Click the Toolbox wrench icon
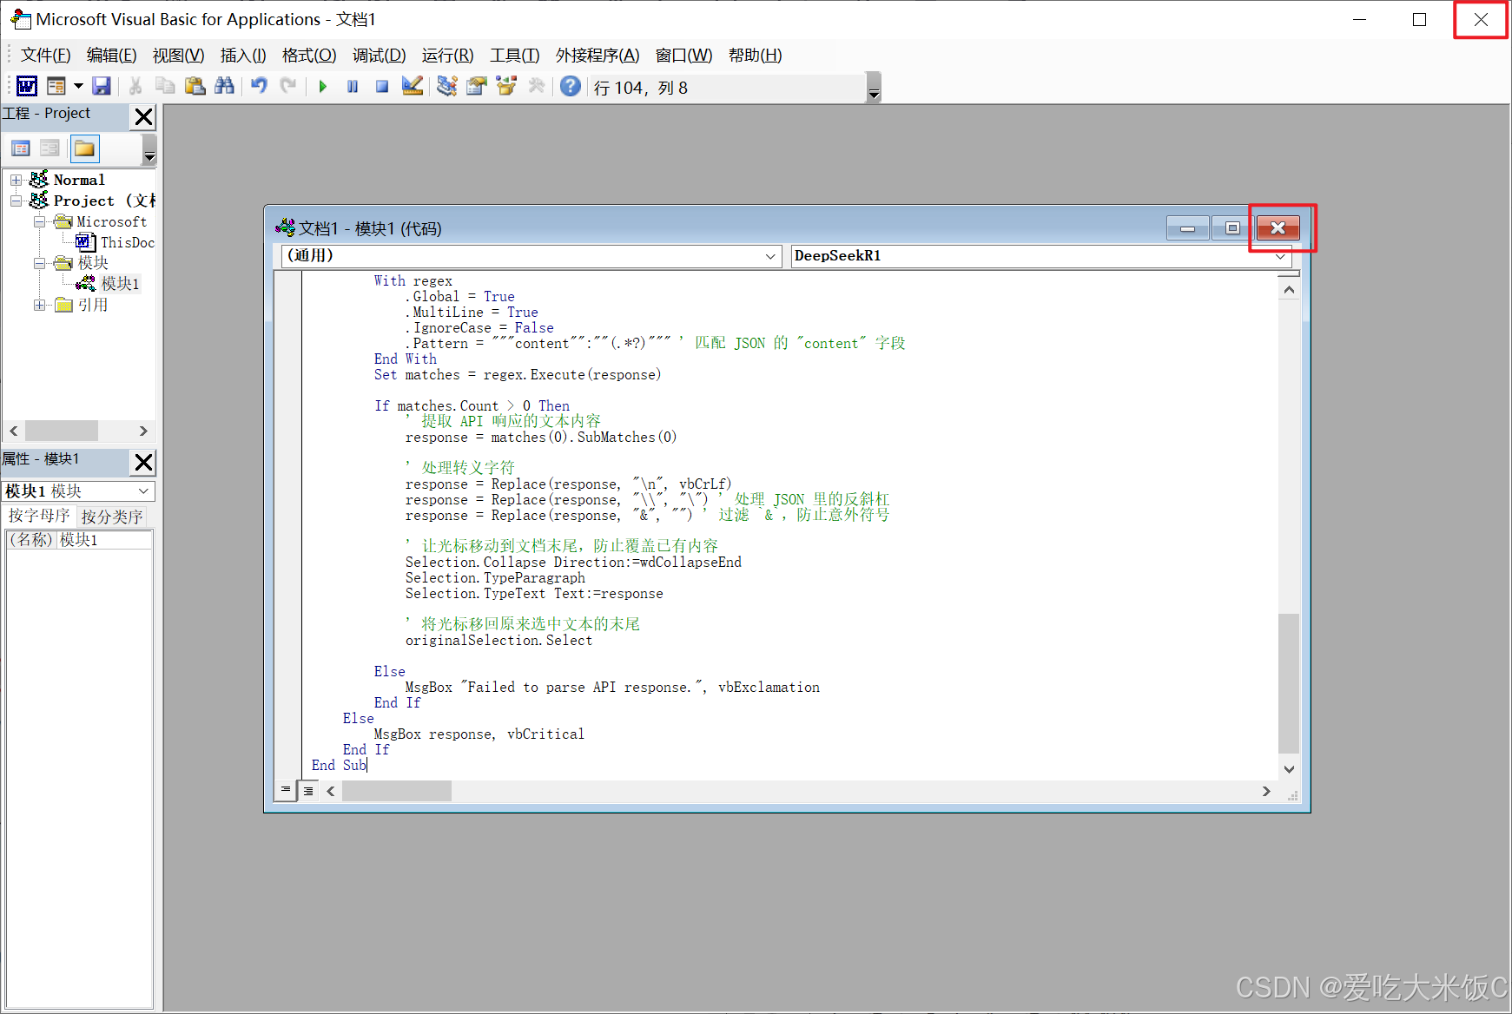Image resolution: width=1512 pixels, height=1014 pixels. tap(537, 86)
